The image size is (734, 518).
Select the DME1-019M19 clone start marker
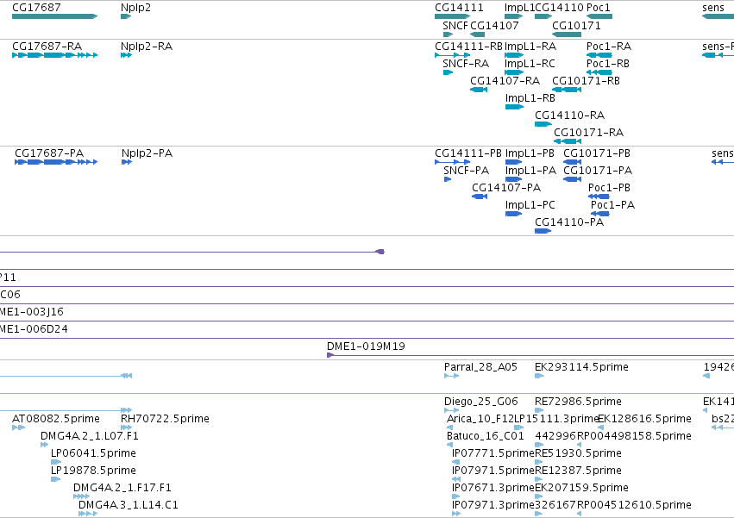point(330,355)
